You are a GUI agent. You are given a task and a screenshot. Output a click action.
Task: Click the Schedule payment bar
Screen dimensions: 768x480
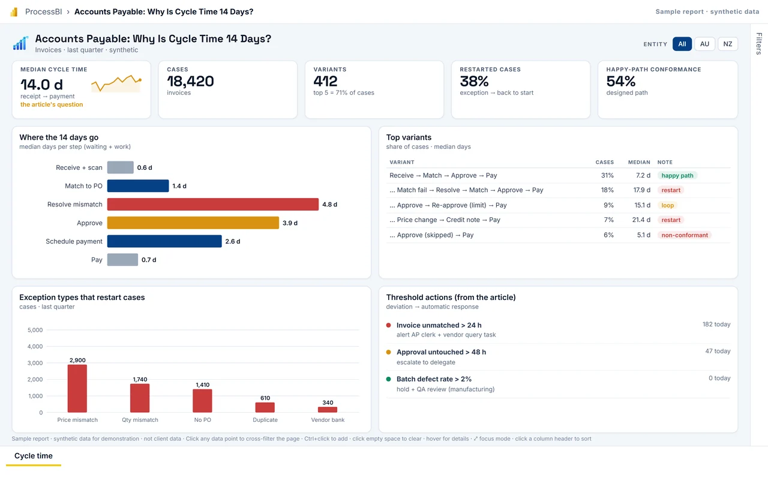tap(164, 241)
